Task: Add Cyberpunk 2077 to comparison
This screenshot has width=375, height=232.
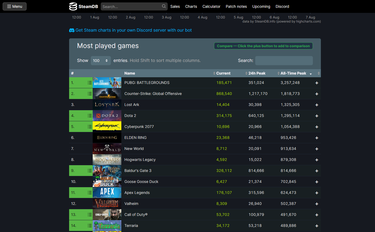Action: 317,127
